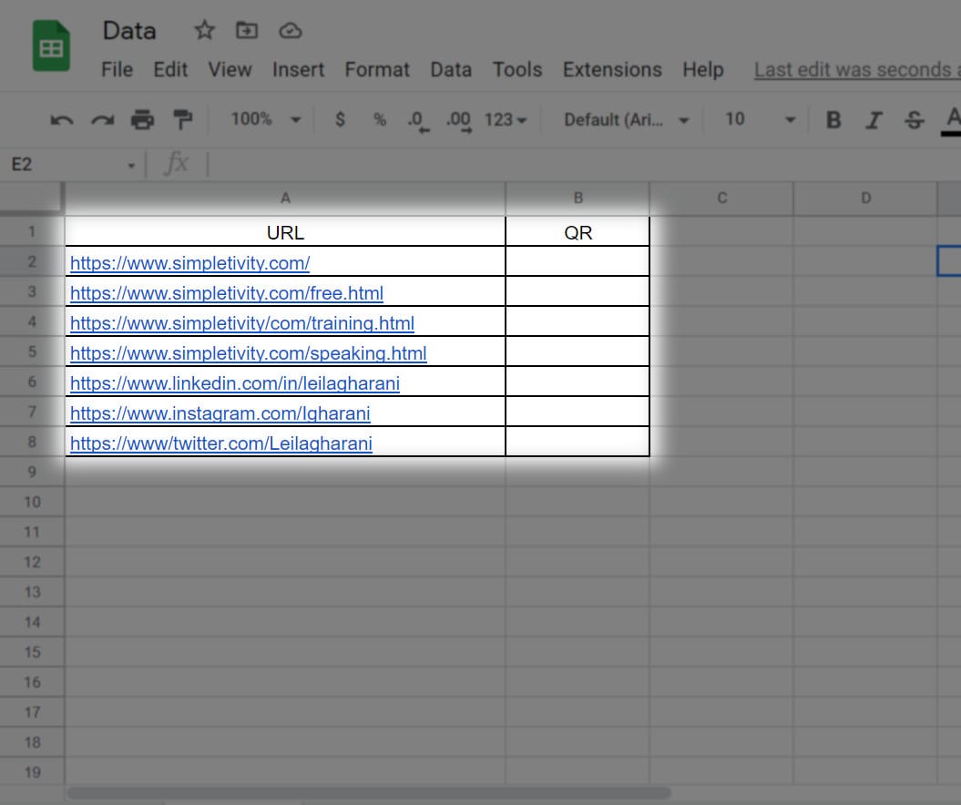Open the View menu

(x=230, y=70)
